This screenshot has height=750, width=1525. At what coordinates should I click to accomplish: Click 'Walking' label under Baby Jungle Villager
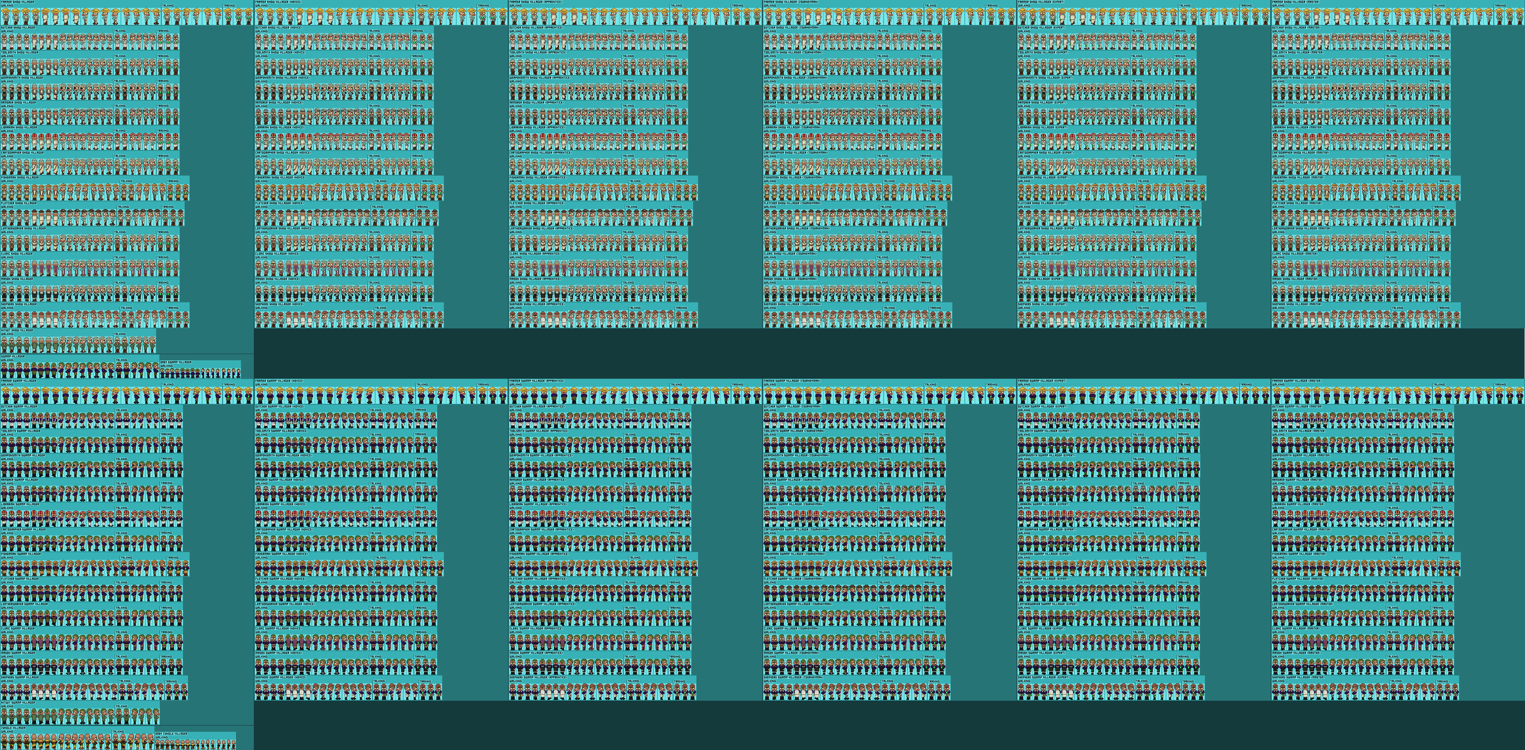161,738
